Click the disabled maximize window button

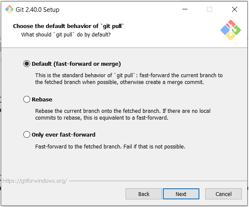tap(210, 9)
